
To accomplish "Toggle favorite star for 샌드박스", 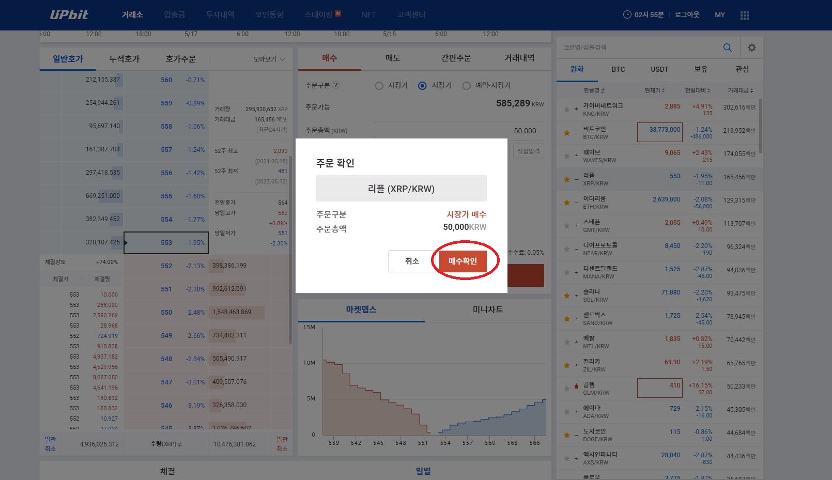I will pos(567,319).
